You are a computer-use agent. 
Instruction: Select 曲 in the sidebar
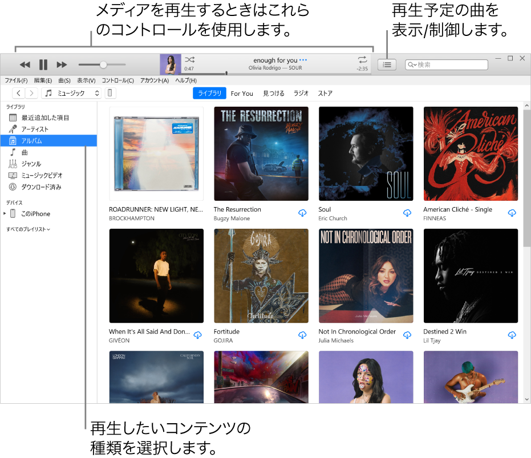point(48,152)
